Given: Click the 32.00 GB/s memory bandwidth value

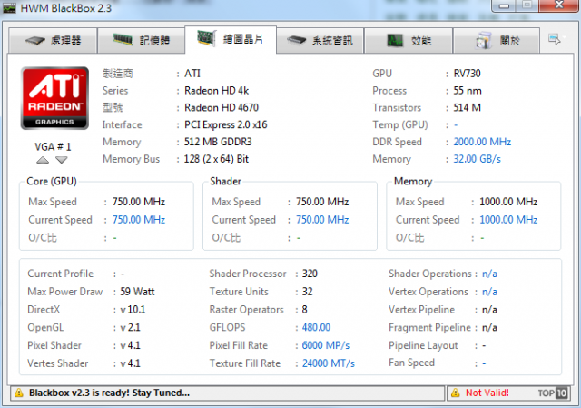Looking at the screenshot, I should pyautogui.click(x=478, y=159).
